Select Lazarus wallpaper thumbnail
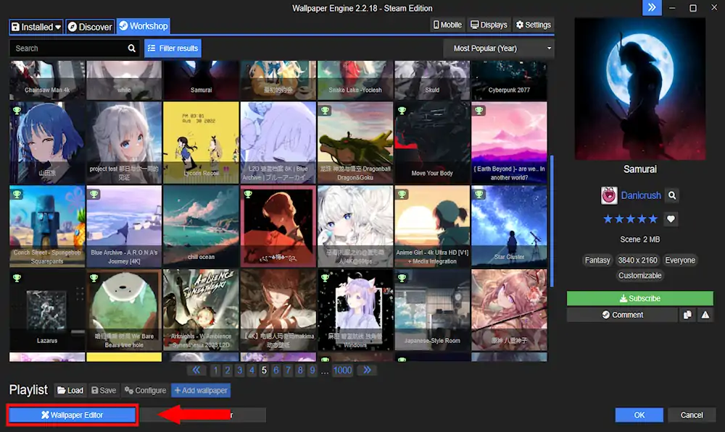The width and height of the screenshot is (725, 432). (x=47, y=310)
